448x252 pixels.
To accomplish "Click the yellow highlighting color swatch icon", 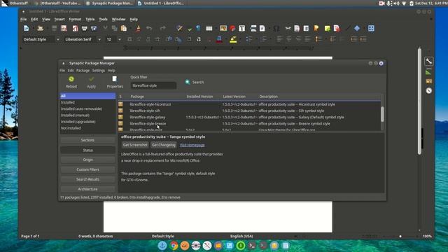I will 233,39.
